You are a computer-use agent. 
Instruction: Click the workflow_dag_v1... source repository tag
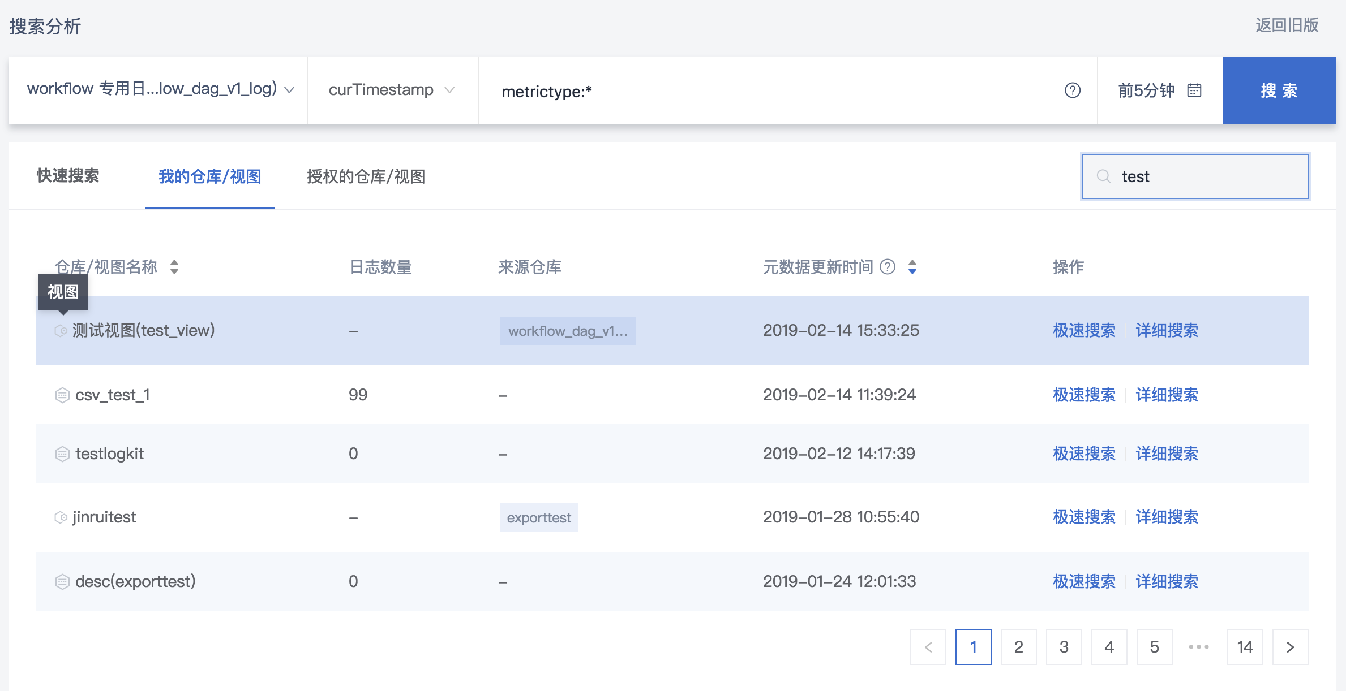click(x=568, y=331)
